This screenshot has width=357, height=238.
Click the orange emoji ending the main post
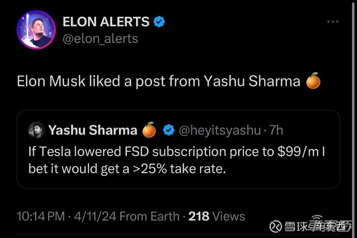[x=313, y=81]
